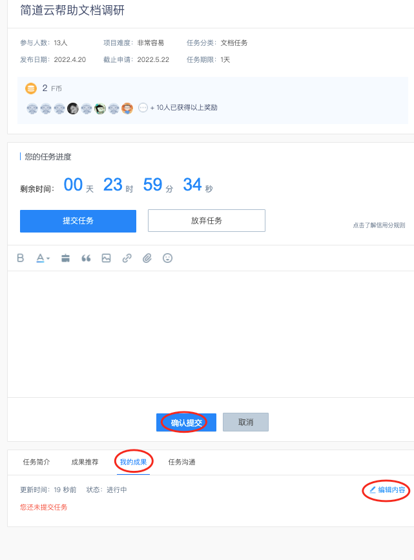Click the green cartoon avatar
This screenshot has height=560, width=414.
pyautogui.click(x=100, y=109)
